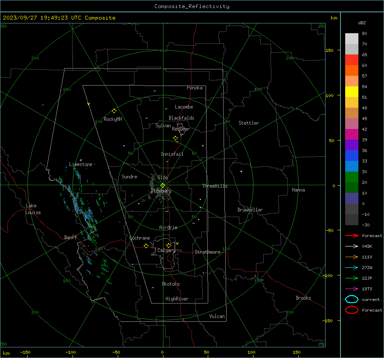Click the Stettler label
Viewport: 384px width, 358px height.
pyautogui.click(x=249, y=123)
